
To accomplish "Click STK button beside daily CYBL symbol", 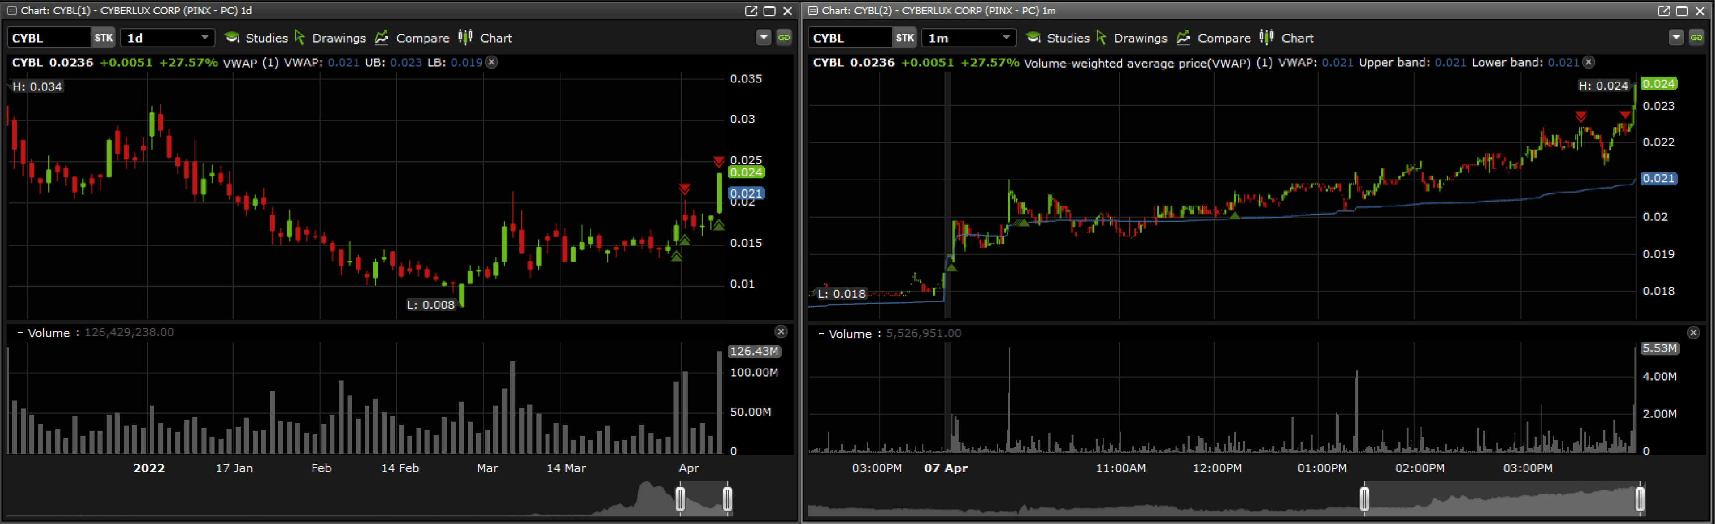I will [103, 38].
